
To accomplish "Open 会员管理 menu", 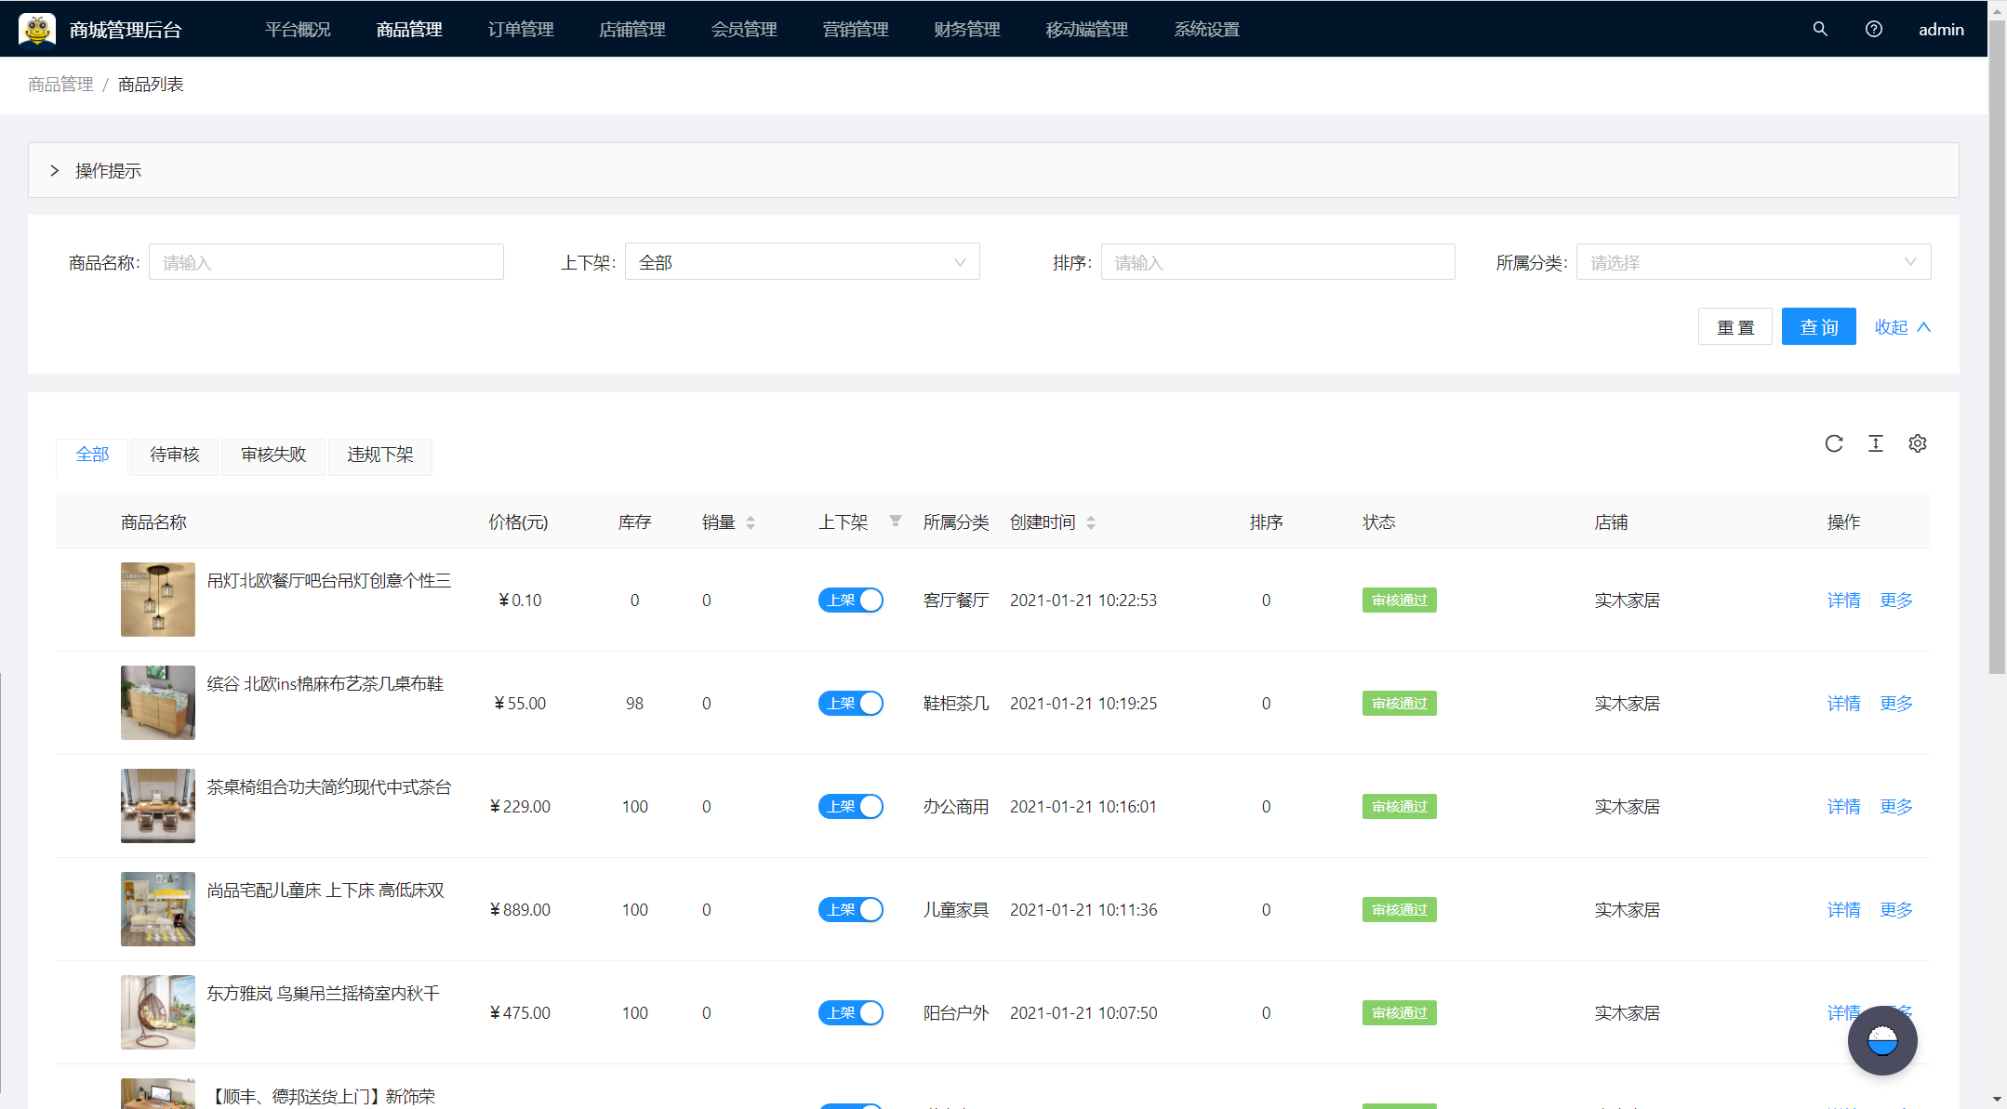I will coord(744,29).
